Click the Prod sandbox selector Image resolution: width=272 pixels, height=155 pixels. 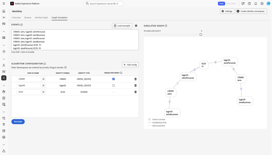click(221, 4)
